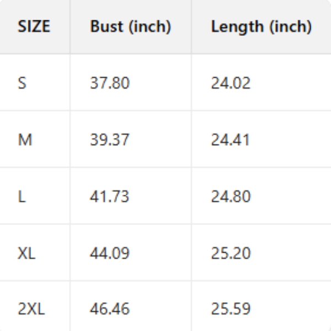Click length value 24.02
Screen dimensions: 331x331
click(231, 83)
